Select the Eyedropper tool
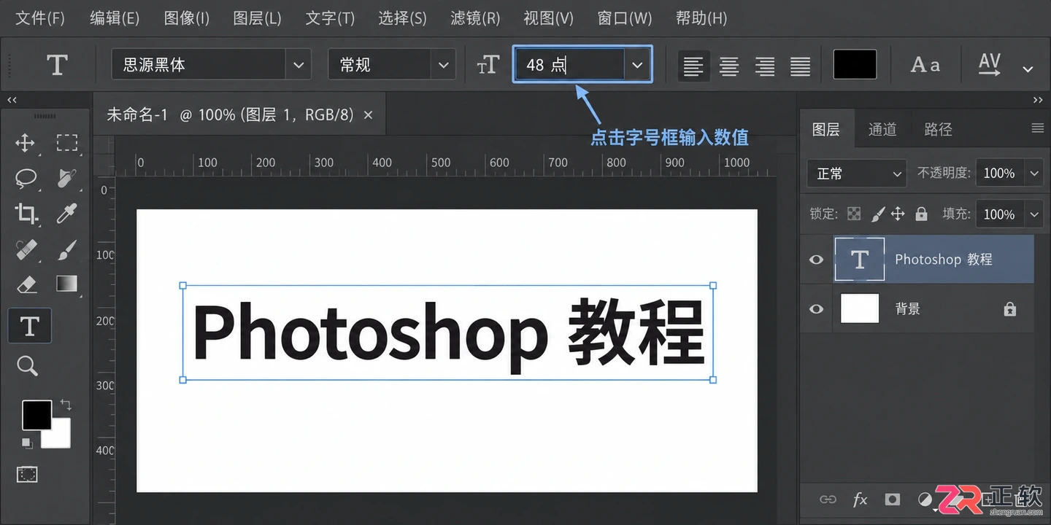 [x=67, y=213]
